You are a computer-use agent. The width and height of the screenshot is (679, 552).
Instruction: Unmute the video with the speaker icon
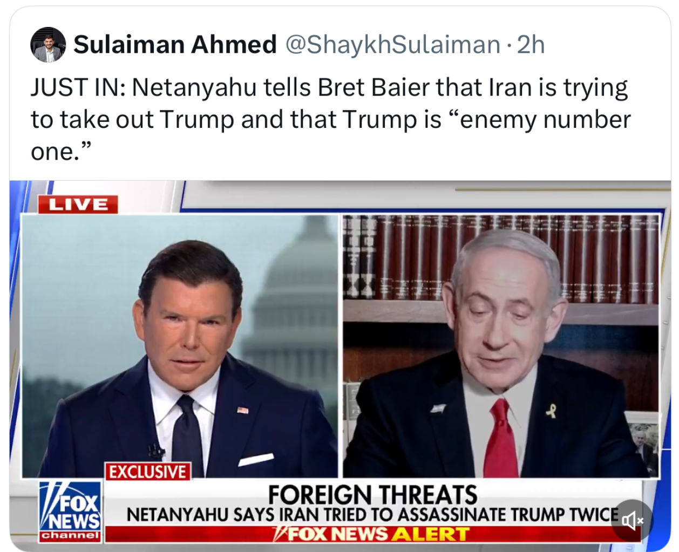point(632,521)
